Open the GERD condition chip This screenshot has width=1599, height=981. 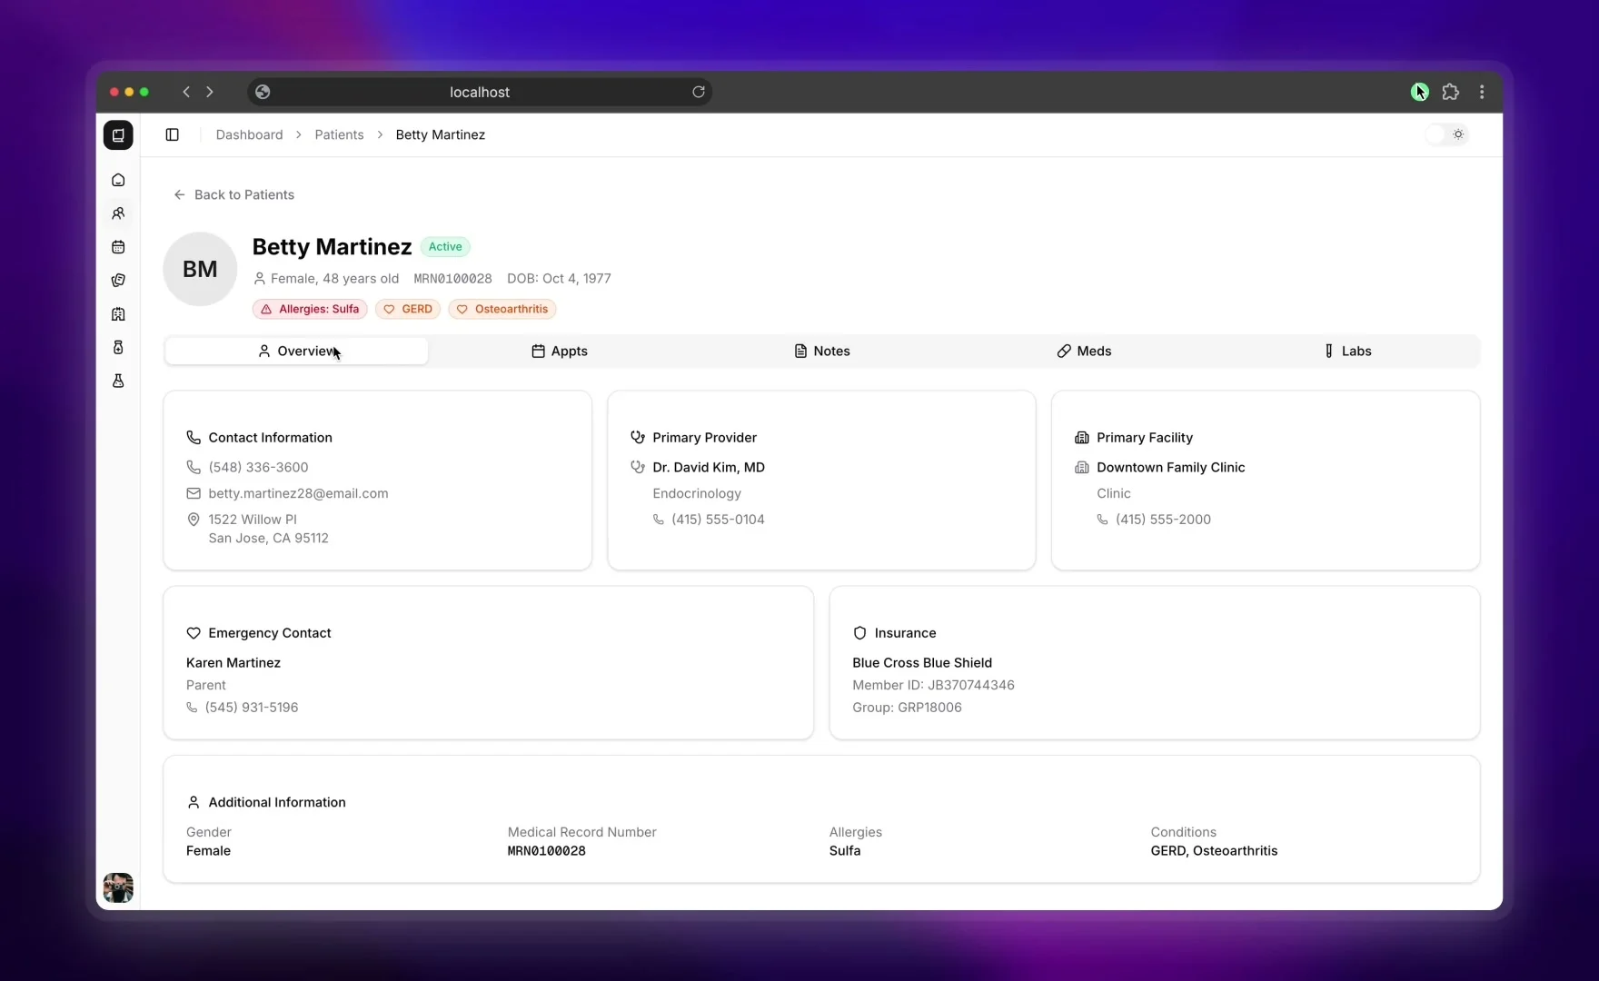pos(407,309)
